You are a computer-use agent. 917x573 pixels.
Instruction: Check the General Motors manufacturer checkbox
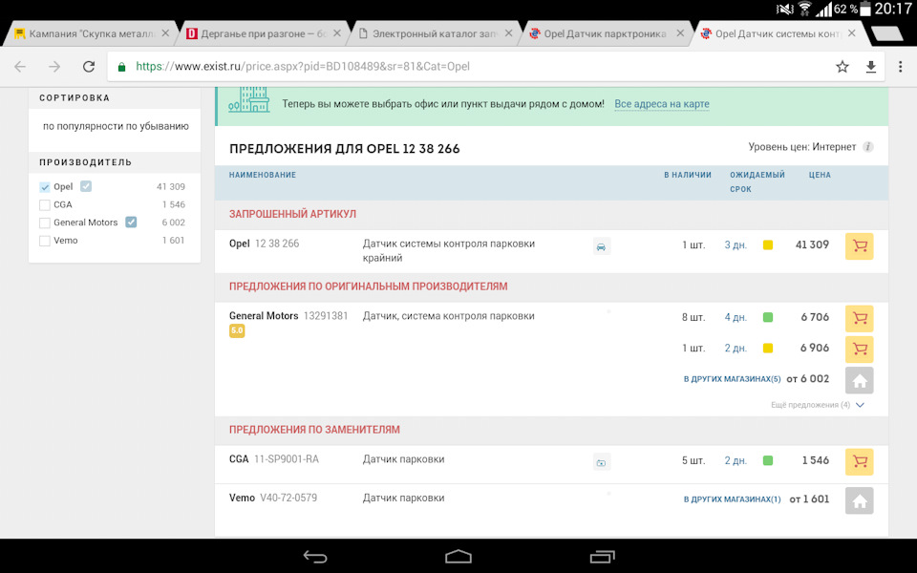tap(45, 223)
